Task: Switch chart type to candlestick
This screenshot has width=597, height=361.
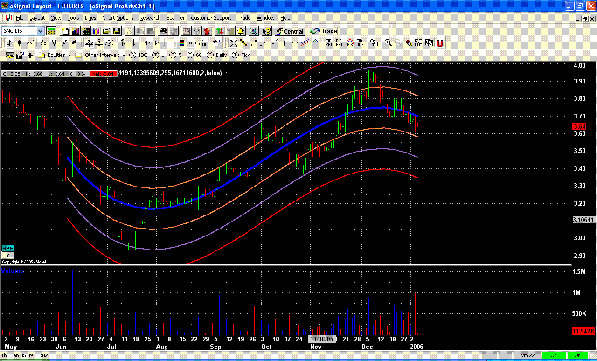Action: pos(19,43)
